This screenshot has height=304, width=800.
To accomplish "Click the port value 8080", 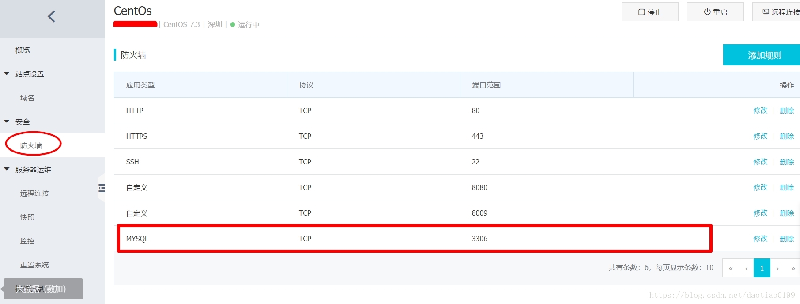I will pyautogui.click(x=479, y=187).
